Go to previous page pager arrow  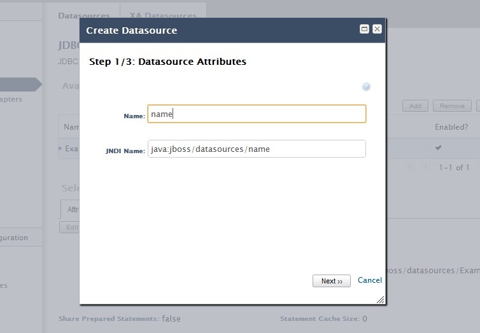(x=425, y=166)
